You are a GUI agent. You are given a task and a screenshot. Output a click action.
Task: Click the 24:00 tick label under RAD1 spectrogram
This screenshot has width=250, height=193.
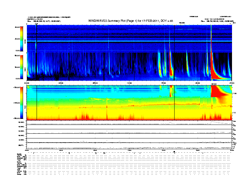coord(232,83)
